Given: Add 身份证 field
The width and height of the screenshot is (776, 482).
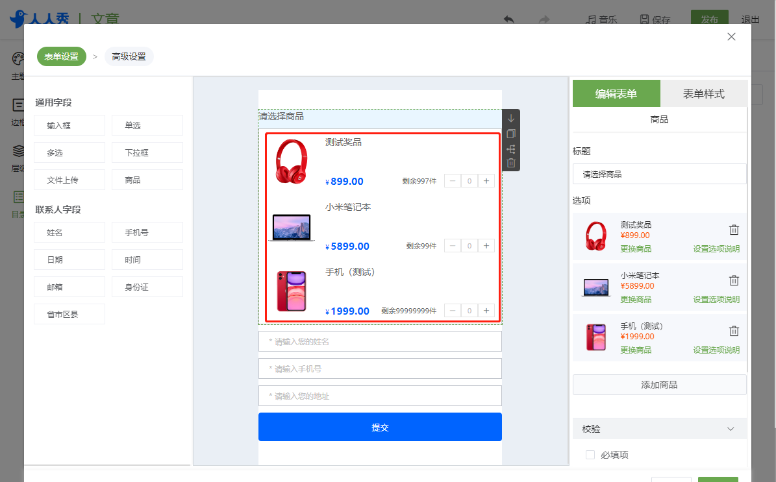Looking at the screenshot, I should (147, 287).
